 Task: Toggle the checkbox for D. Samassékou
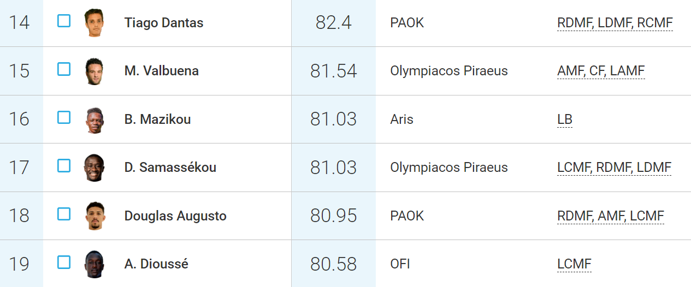pos(64,165)
